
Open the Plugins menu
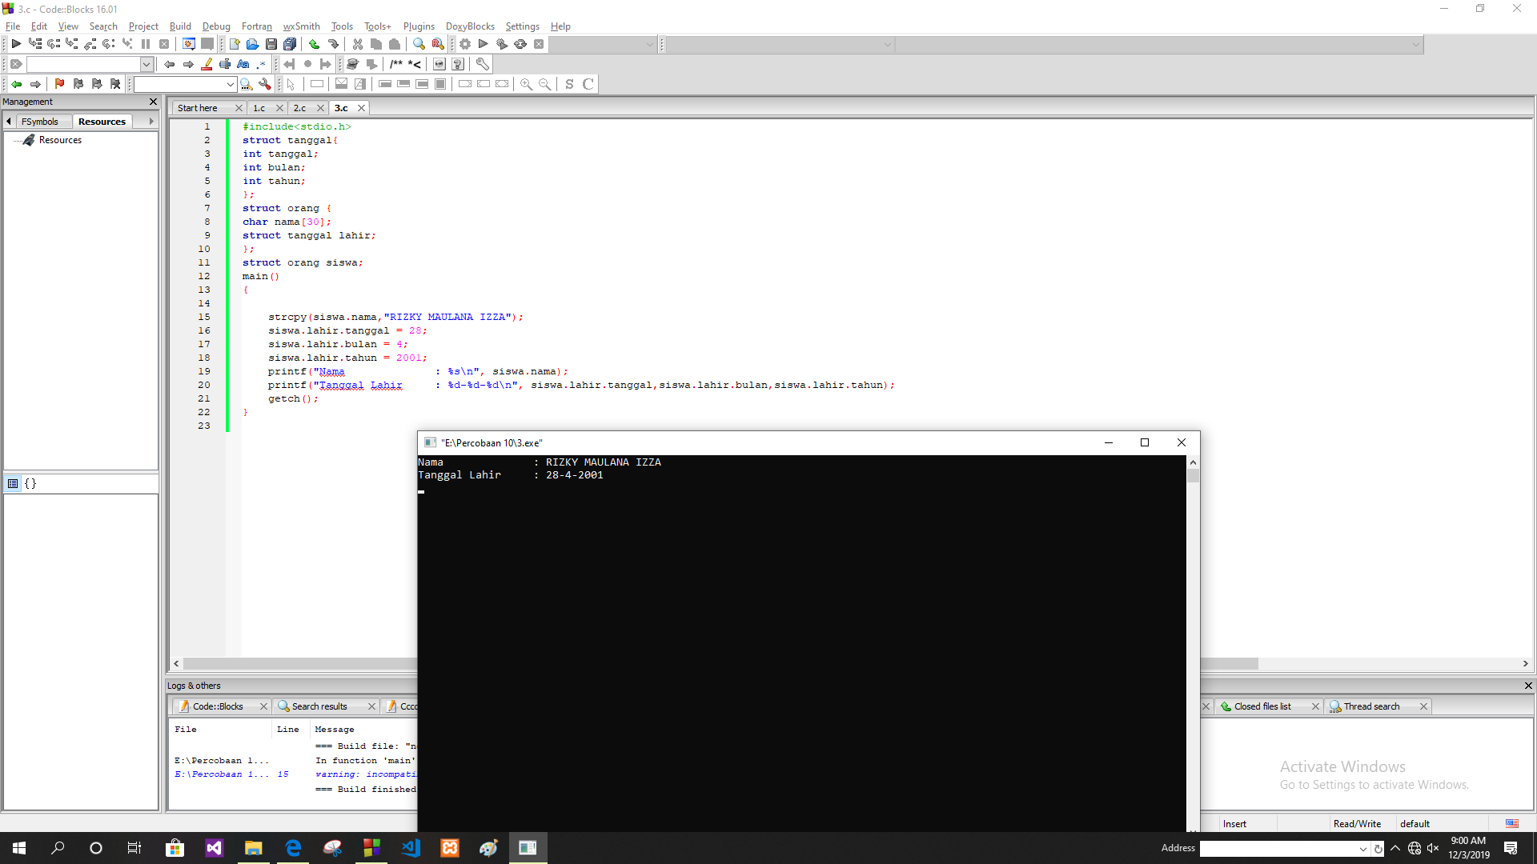419,26
